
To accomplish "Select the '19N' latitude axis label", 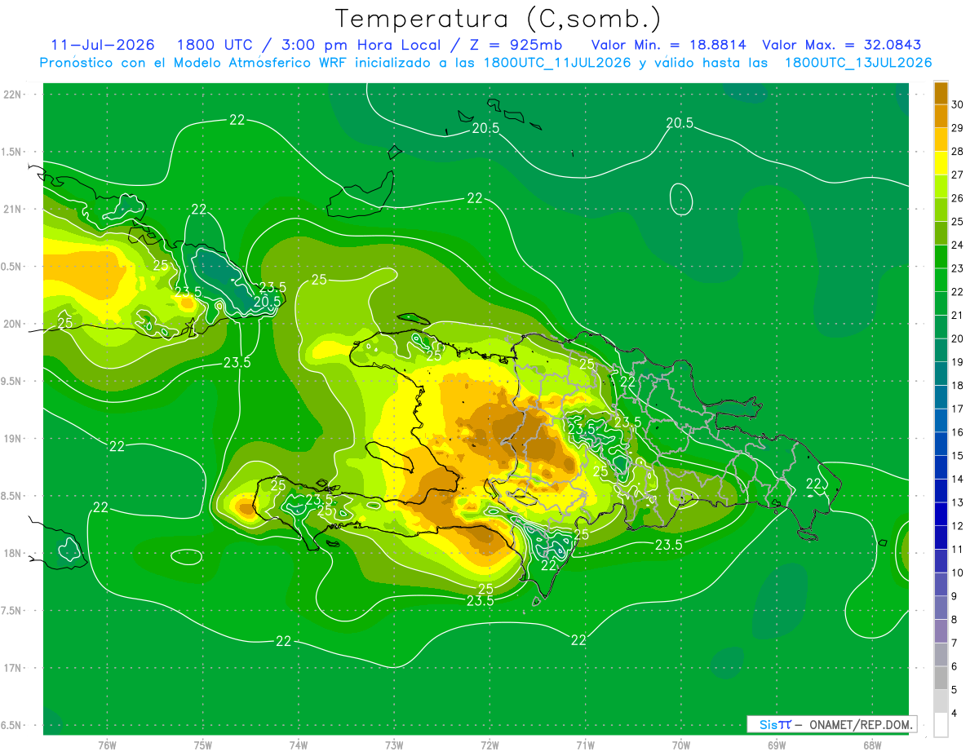I will pyautogui.click(x=11, y=439).
